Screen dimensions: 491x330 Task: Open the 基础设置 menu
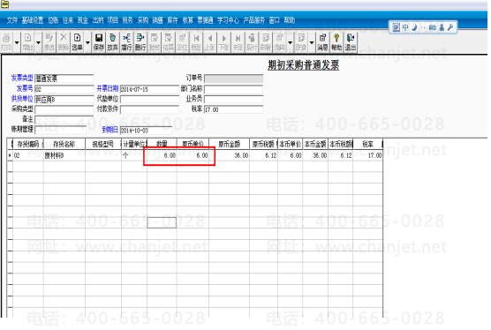[33, 20]
